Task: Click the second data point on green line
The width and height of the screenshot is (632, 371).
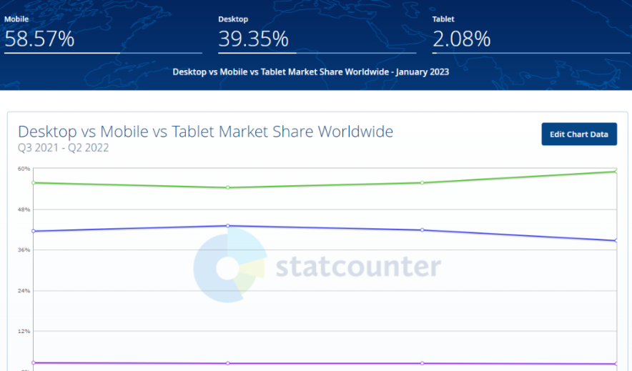Action: pos(227,187)
